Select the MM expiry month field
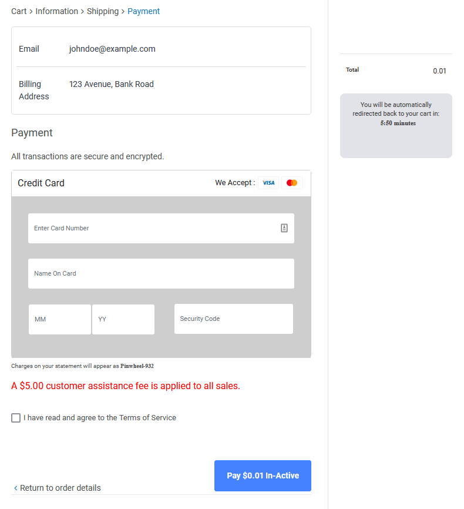464x509 pixels. coord(60,319)
